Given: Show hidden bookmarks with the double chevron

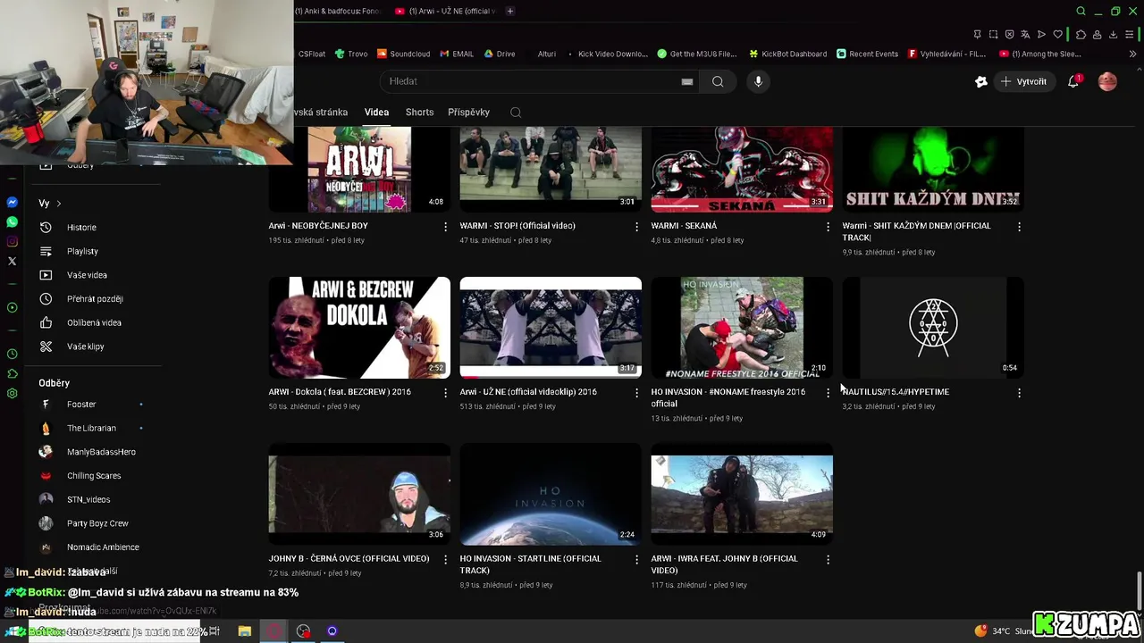Looking at the screenshot, I should 1132,54.
